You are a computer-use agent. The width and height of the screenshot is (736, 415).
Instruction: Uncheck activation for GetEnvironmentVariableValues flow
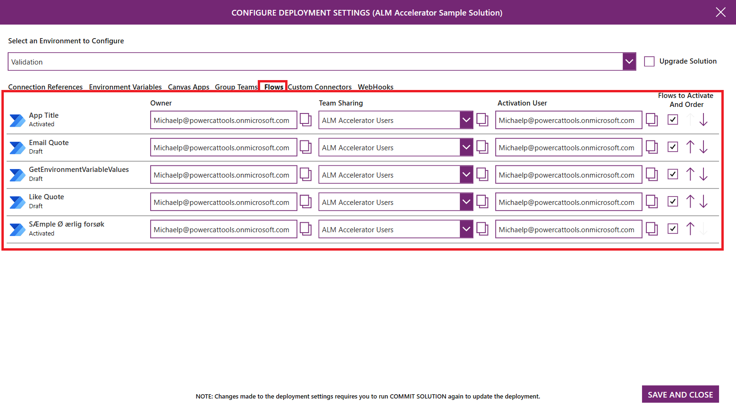[x=673, y=174]
